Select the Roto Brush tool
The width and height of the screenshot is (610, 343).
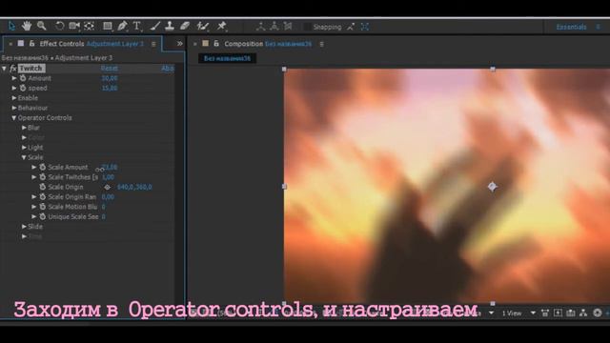202,26
